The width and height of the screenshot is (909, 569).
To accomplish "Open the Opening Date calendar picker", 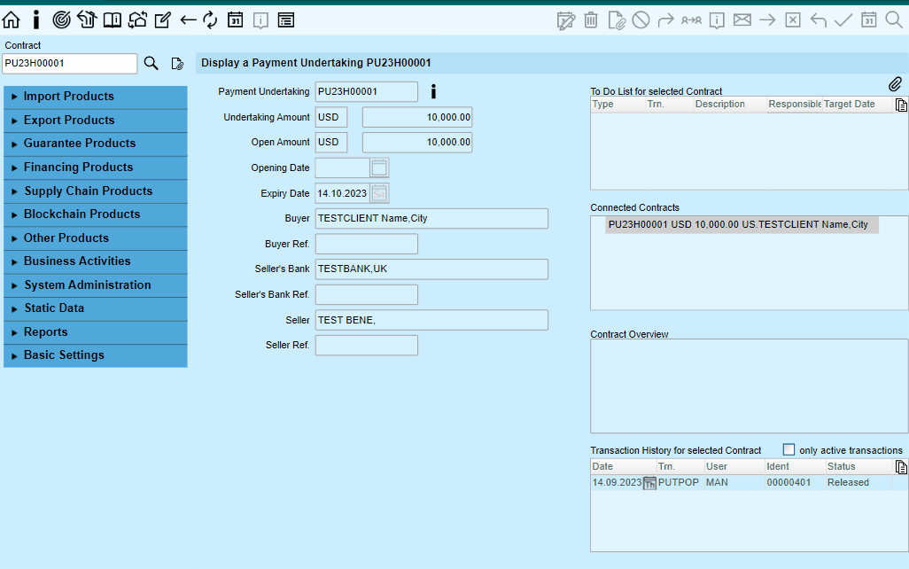I will 377,167.
